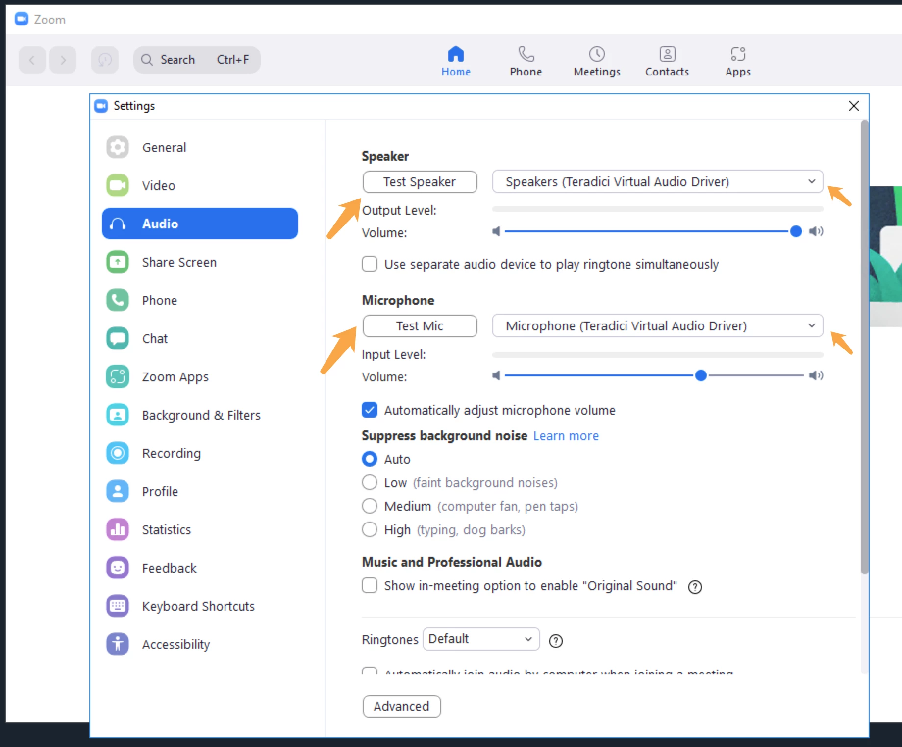Click the Contacts icon in top navigation

(x=667, y=54)
